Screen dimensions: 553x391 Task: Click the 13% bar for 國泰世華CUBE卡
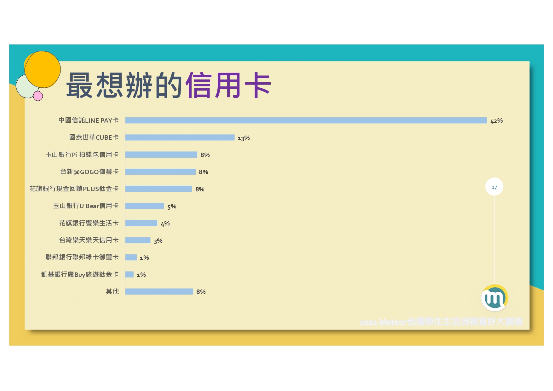(180, 137)
